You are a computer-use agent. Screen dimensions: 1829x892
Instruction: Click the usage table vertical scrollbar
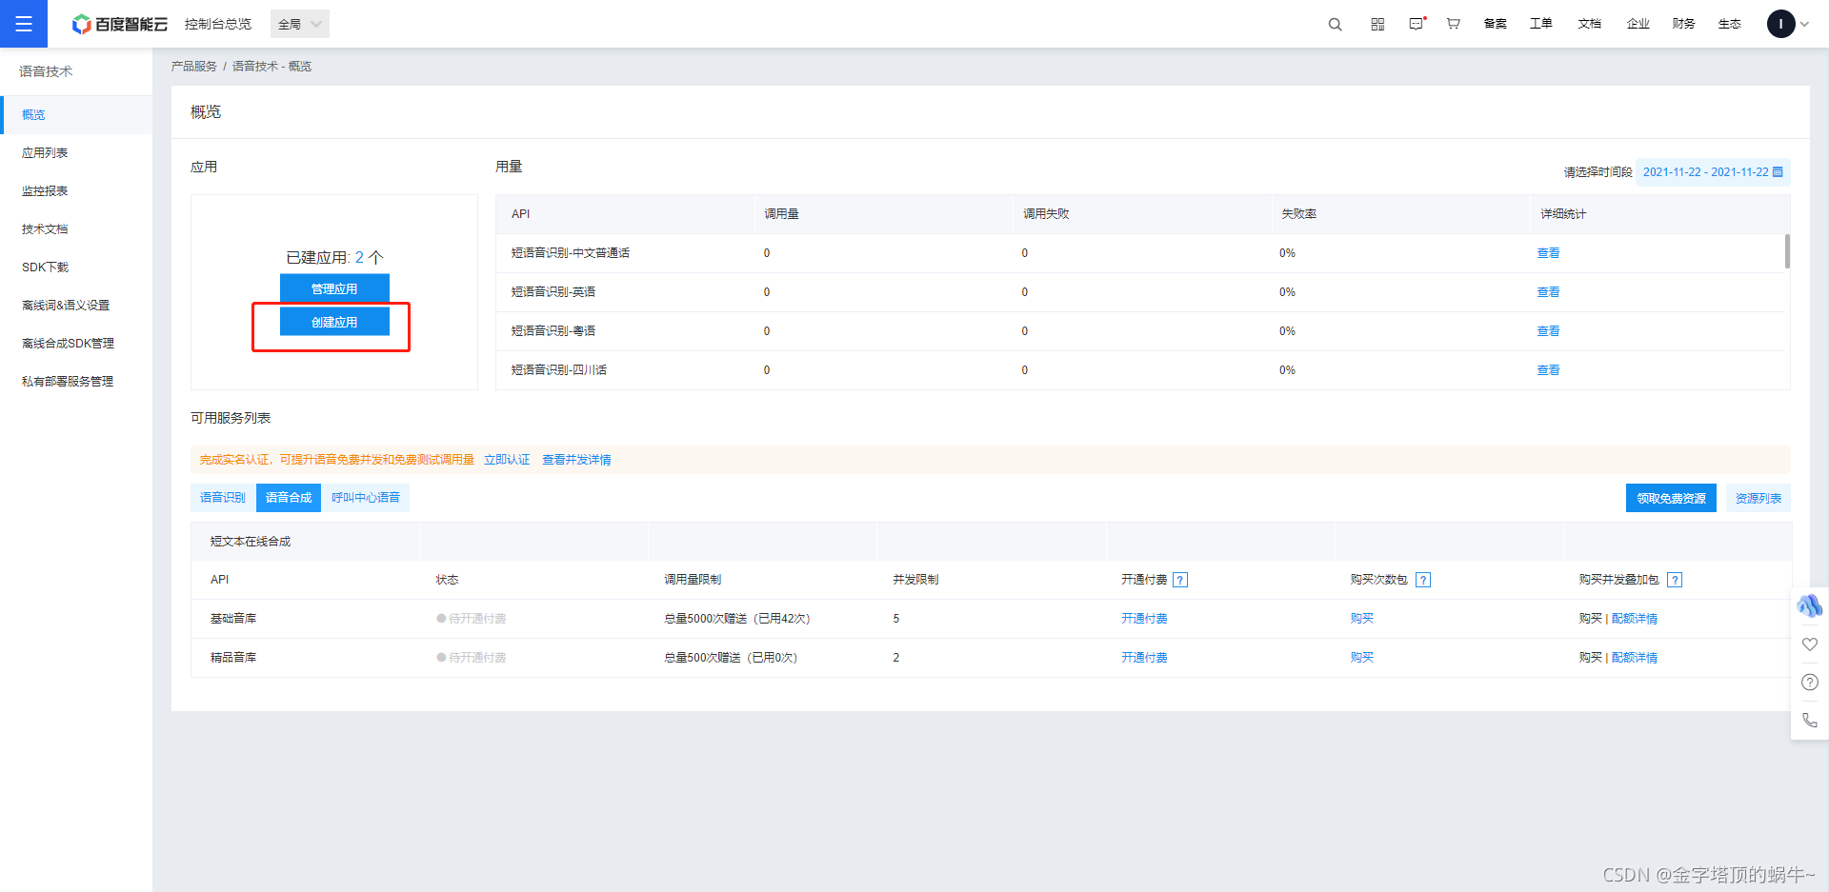pos(1787,251)
